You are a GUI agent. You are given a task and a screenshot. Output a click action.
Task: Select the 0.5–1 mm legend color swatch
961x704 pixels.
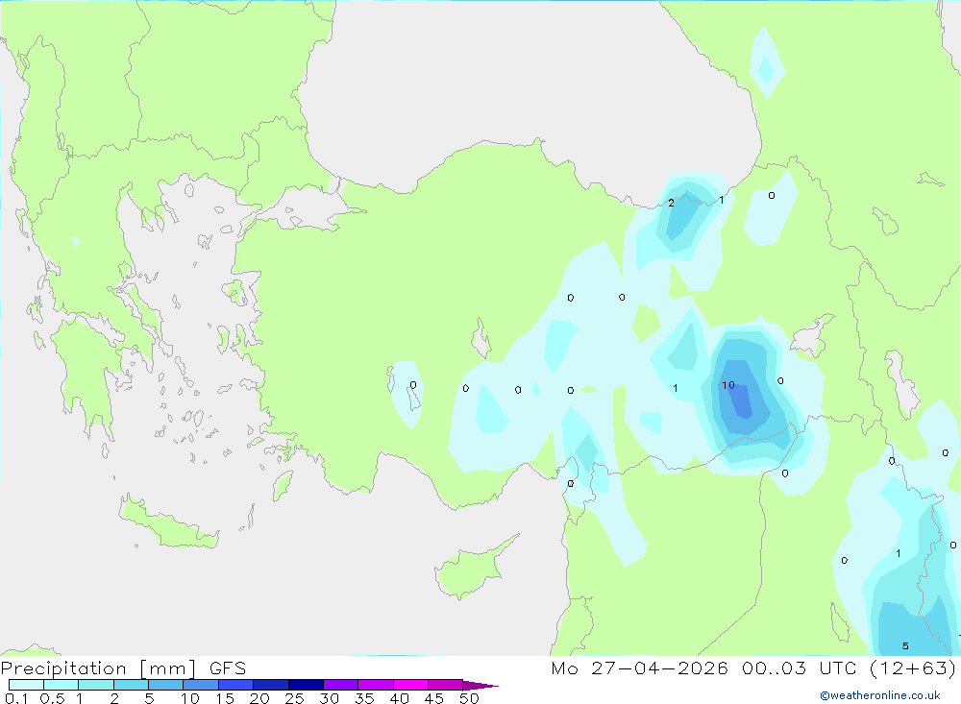(61, 685)
